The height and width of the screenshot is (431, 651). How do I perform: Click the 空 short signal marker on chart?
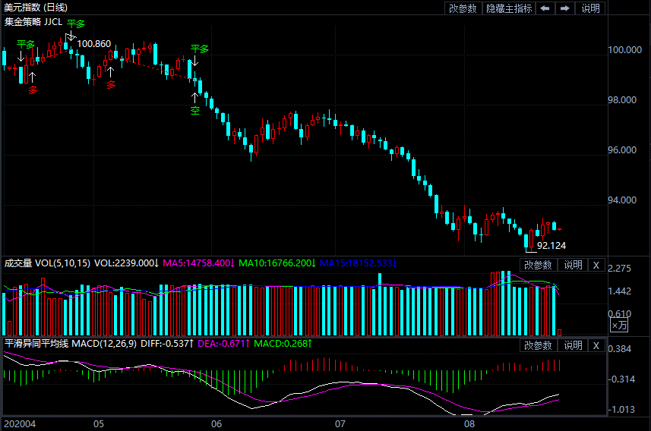click(194, 111)
